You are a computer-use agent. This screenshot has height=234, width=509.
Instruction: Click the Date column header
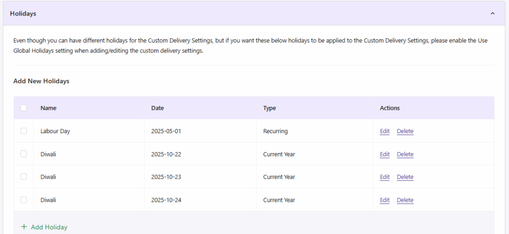point(158,108)
